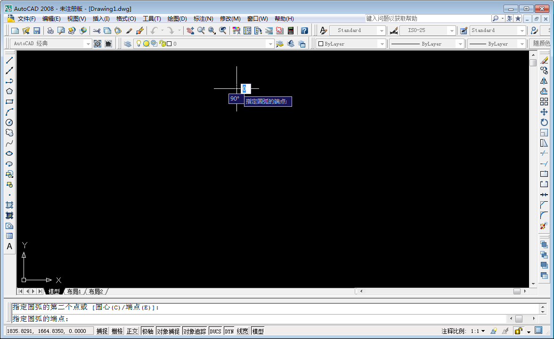Viewport: 554px width, 339px height.
Task: Select the Hatch tool
Action: [9, 205]
